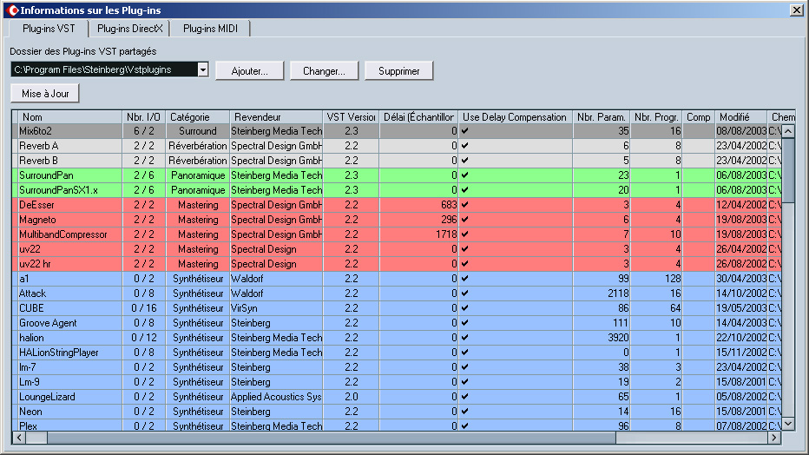Select the Plug-ins VST tab

49,29
